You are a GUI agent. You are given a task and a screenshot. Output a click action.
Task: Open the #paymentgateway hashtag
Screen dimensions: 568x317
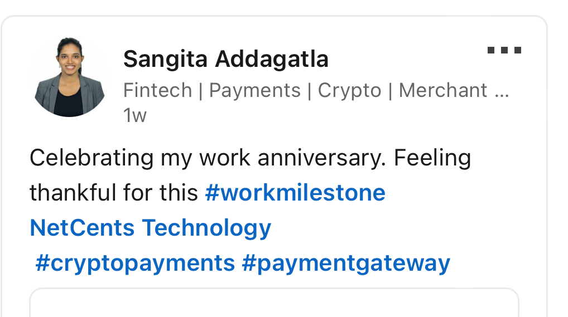[x=345, y=262]
